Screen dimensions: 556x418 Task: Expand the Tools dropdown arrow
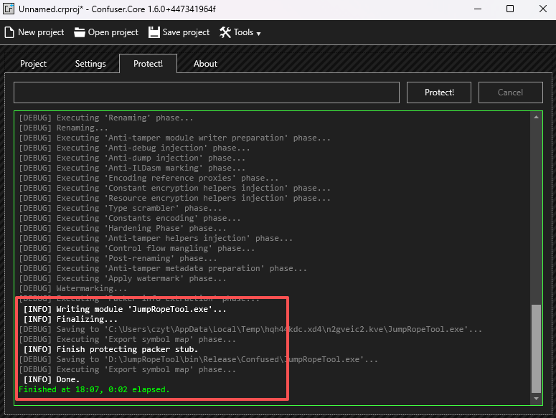258,33
